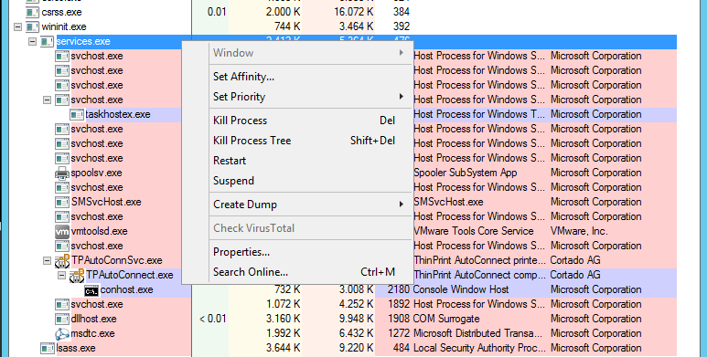The image size is (707, 357).
Task: Select the lsass.exe process name
Action: tap(76, 348)
